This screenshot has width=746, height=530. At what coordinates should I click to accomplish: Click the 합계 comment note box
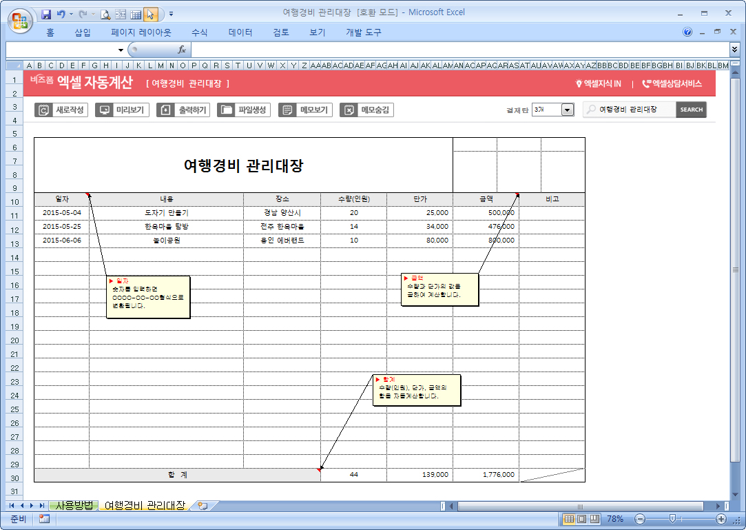click(417, 390)
